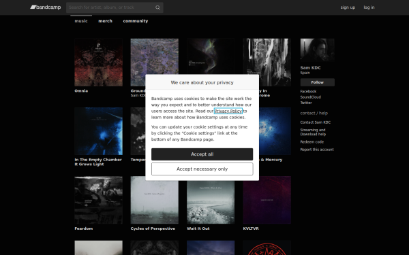Open the pale grey album cover in bottom row

[x=99, y=248]
